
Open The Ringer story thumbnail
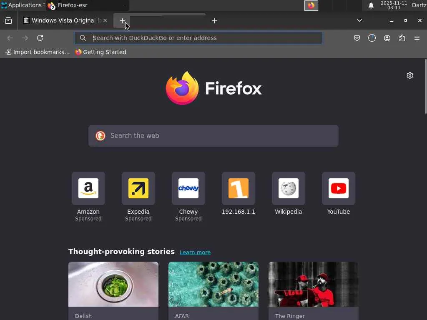click(x=313, y=284)
